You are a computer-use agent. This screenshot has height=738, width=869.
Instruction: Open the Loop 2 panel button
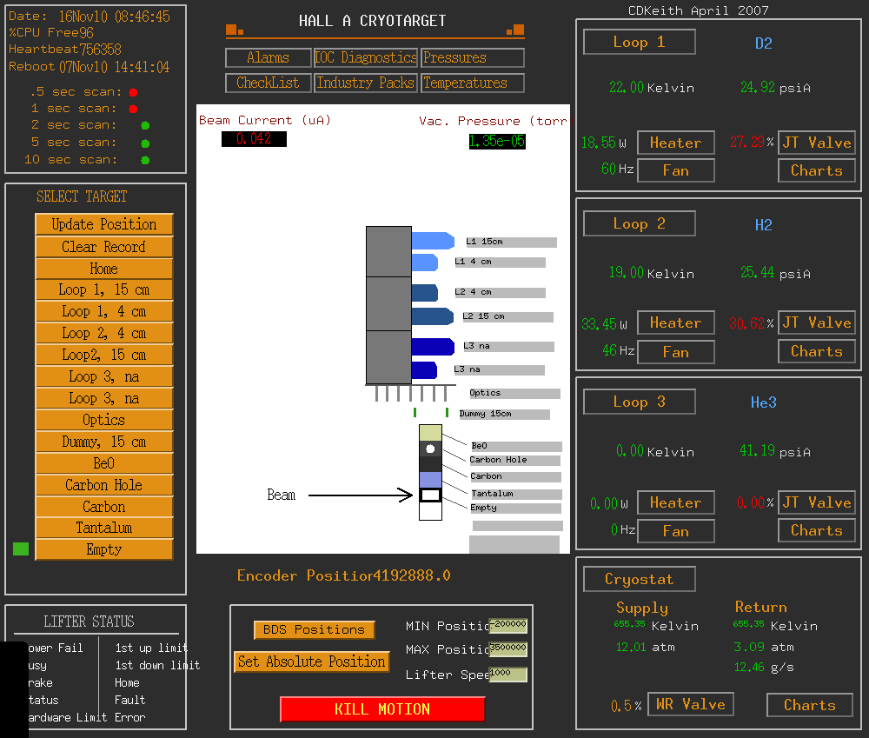(x=639, y=224)
